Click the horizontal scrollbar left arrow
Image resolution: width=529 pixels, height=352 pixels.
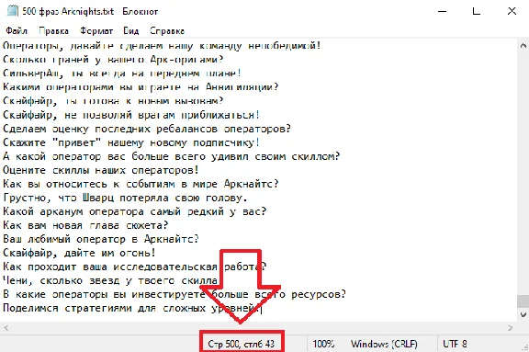pyautogui.click(x=6, y=328)
